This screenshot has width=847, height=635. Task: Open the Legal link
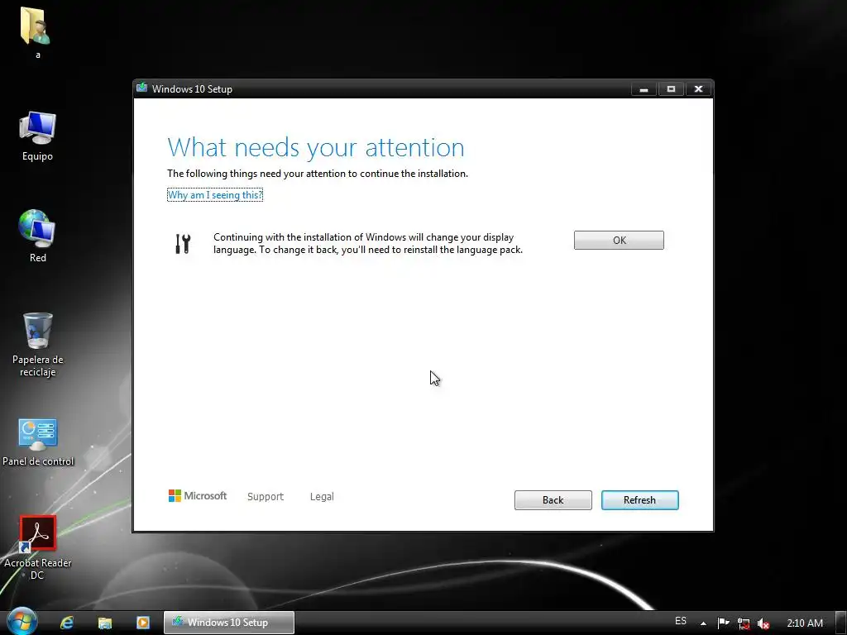pyautogui.click(x=322, y=496)
